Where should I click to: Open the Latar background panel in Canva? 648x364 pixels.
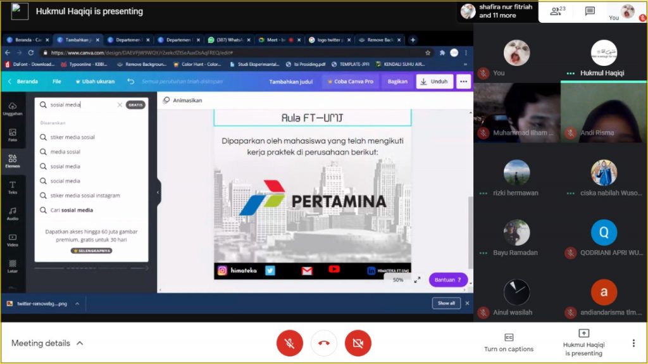pyautogui.click(x=13, y=267)
